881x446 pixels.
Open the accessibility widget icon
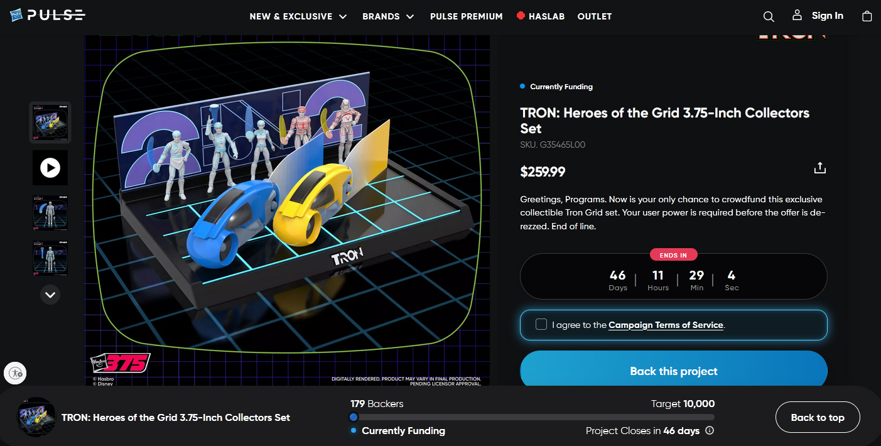tap(15, 373)
